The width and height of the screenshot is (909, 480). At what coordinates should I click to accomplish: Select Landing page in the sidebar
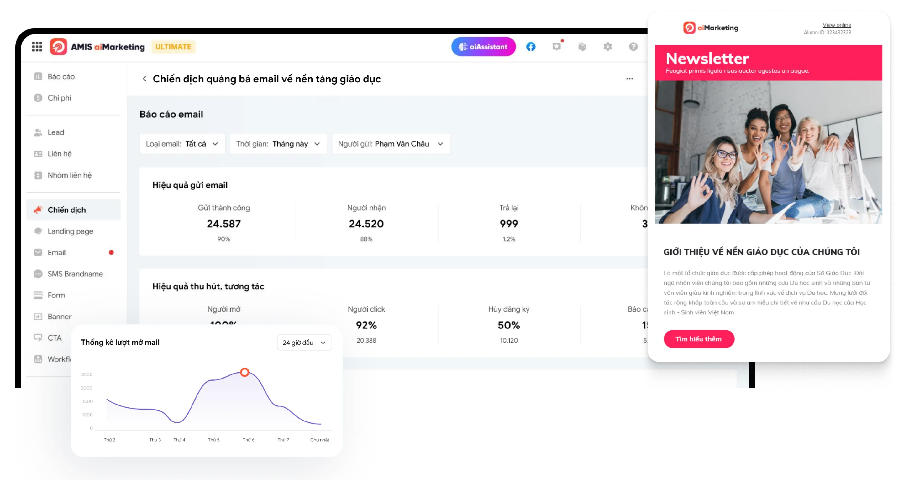point(70,231)
